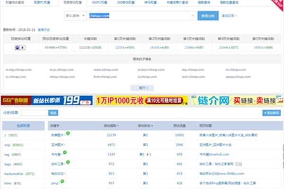Open the sc.chinaz.com subdomain
The height and width of the screenshot is (189, 284).
16,77
